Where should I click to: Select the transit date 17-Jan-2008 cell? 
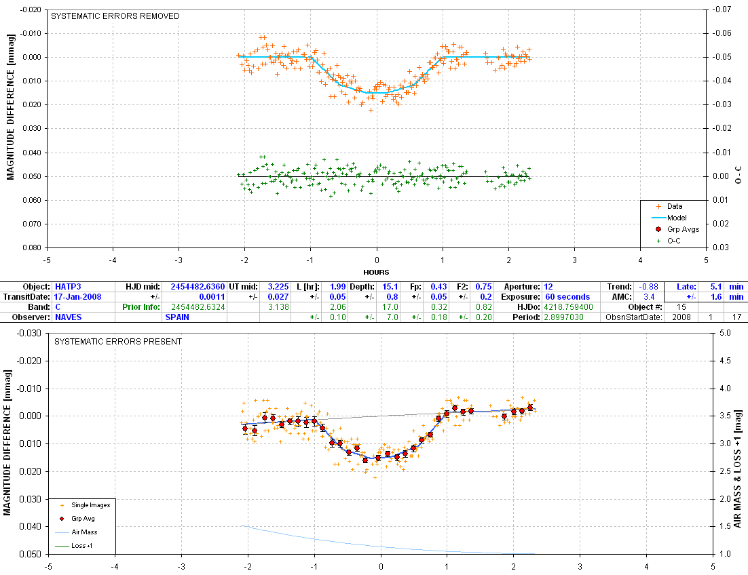(x=77, y=297)
